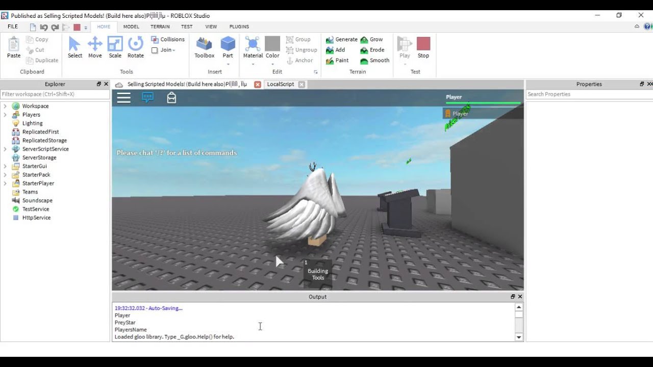The image size is (653, 367).
Task: Switch to the TEST ribbon tab
Action: pos(187,27)
